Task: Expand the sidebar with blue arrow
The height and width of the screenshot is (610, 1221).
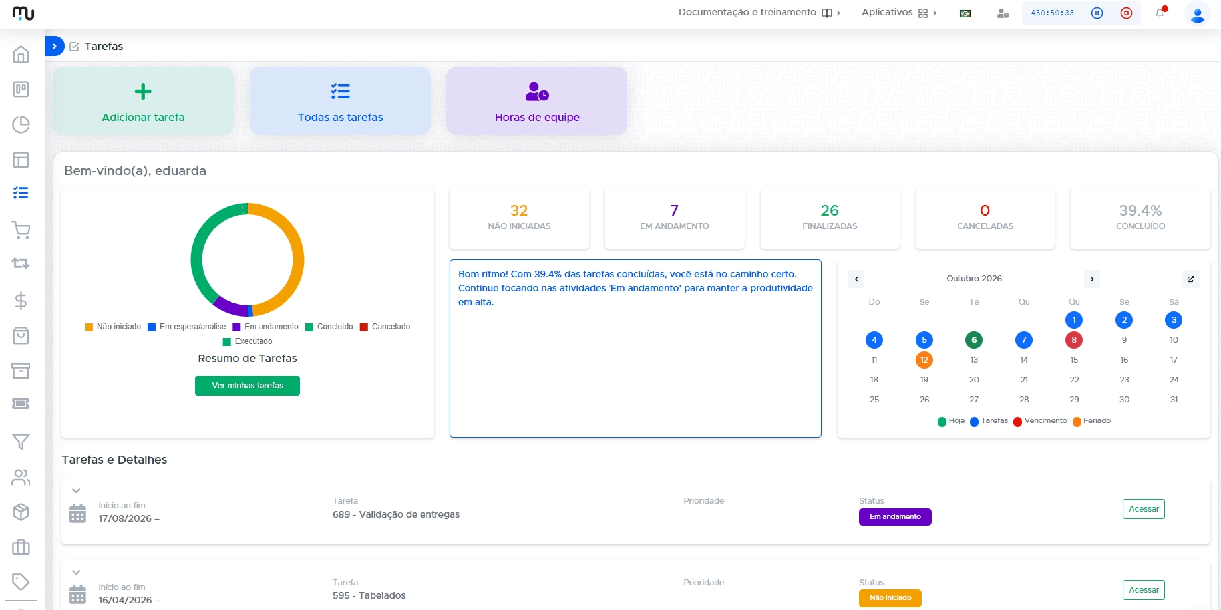Action: click(x=55, y=46)
